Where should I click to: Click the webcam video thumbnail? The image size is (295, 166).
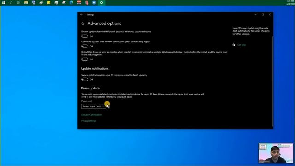276,153
